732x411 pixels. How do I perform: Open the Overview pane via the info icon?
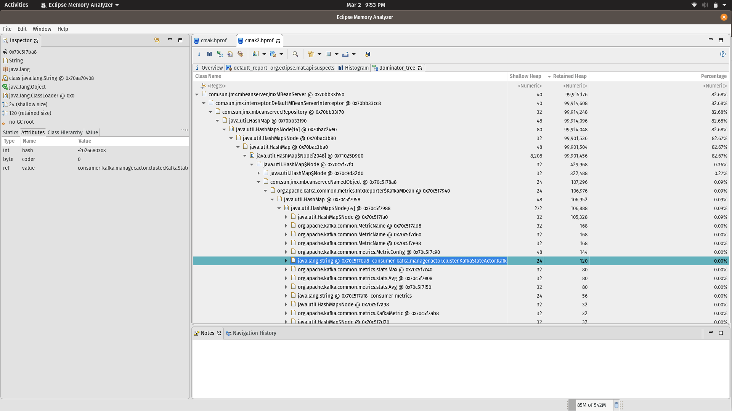click(199, 54)
